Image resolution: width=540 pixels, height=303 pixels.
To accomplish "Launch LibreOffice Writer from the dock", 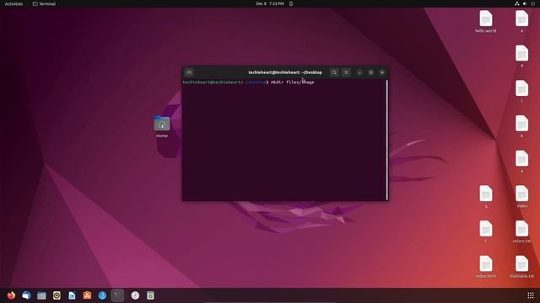I will (72, 295).
